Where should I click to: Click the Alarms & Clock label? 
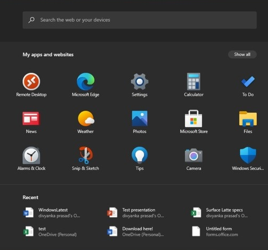click(31, 169)
